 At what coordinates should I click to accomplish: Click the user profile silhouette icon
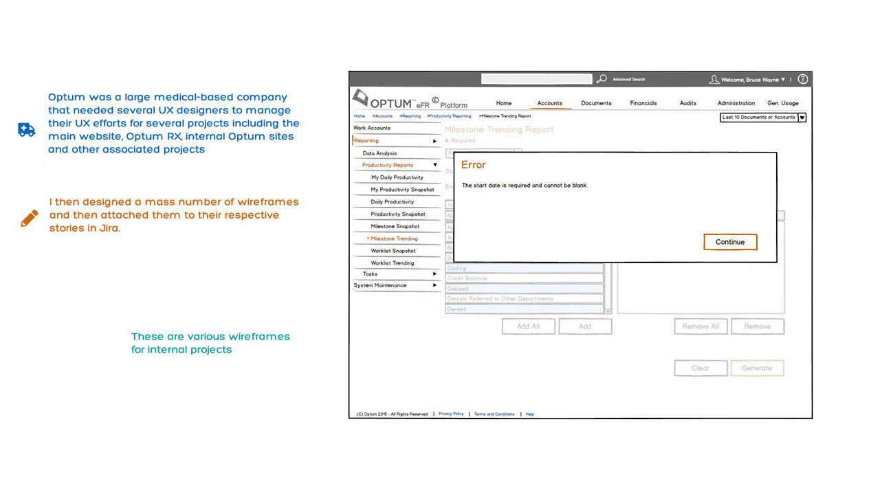click(714, 80)
